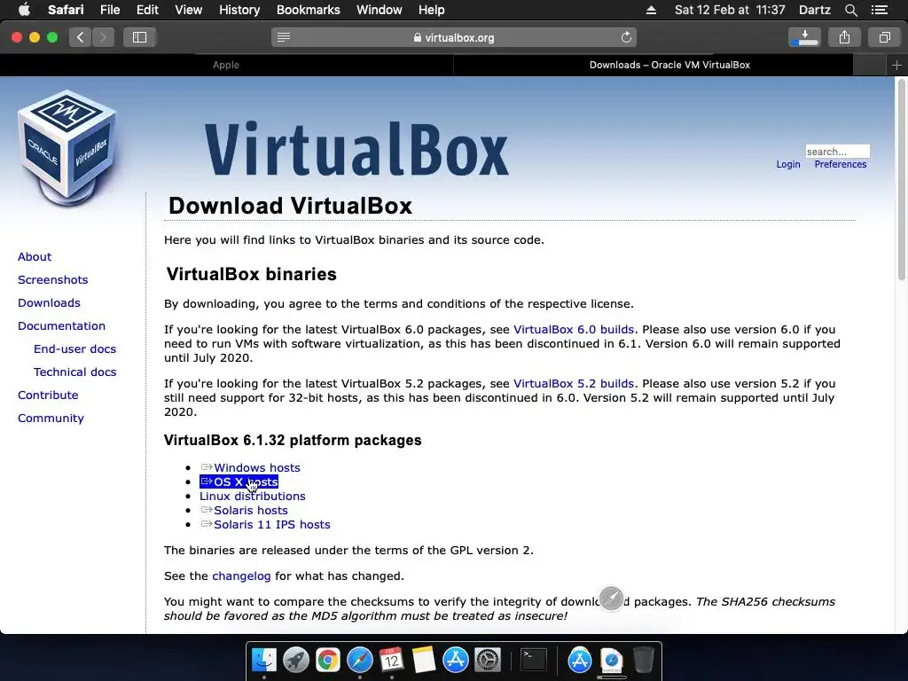Image resolution: width=908 pixels, height=681 pixels.
Task: Click the Safari forward navigation arrow
Action: pos(103,37)
